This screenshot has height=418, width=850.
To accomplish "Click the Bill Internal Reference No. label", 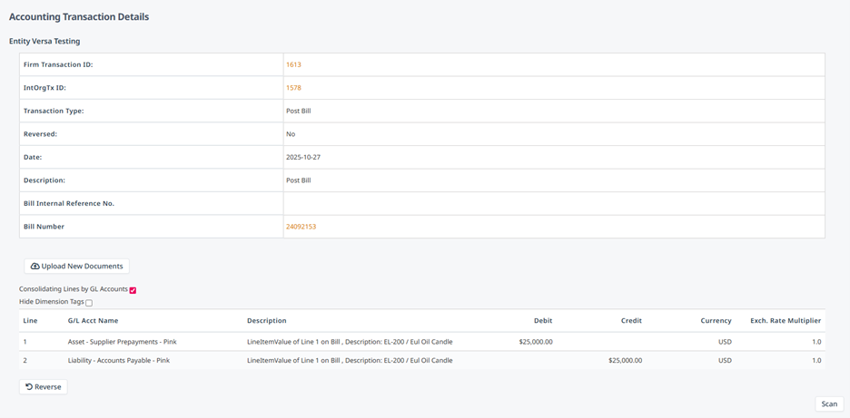I will (69, 204).
